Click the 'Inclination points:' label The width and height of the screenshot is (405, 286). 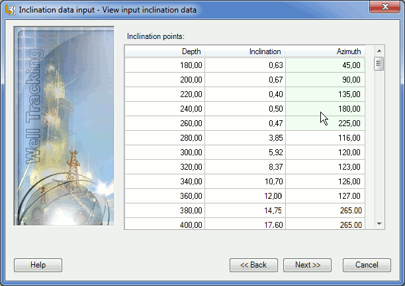156,36
